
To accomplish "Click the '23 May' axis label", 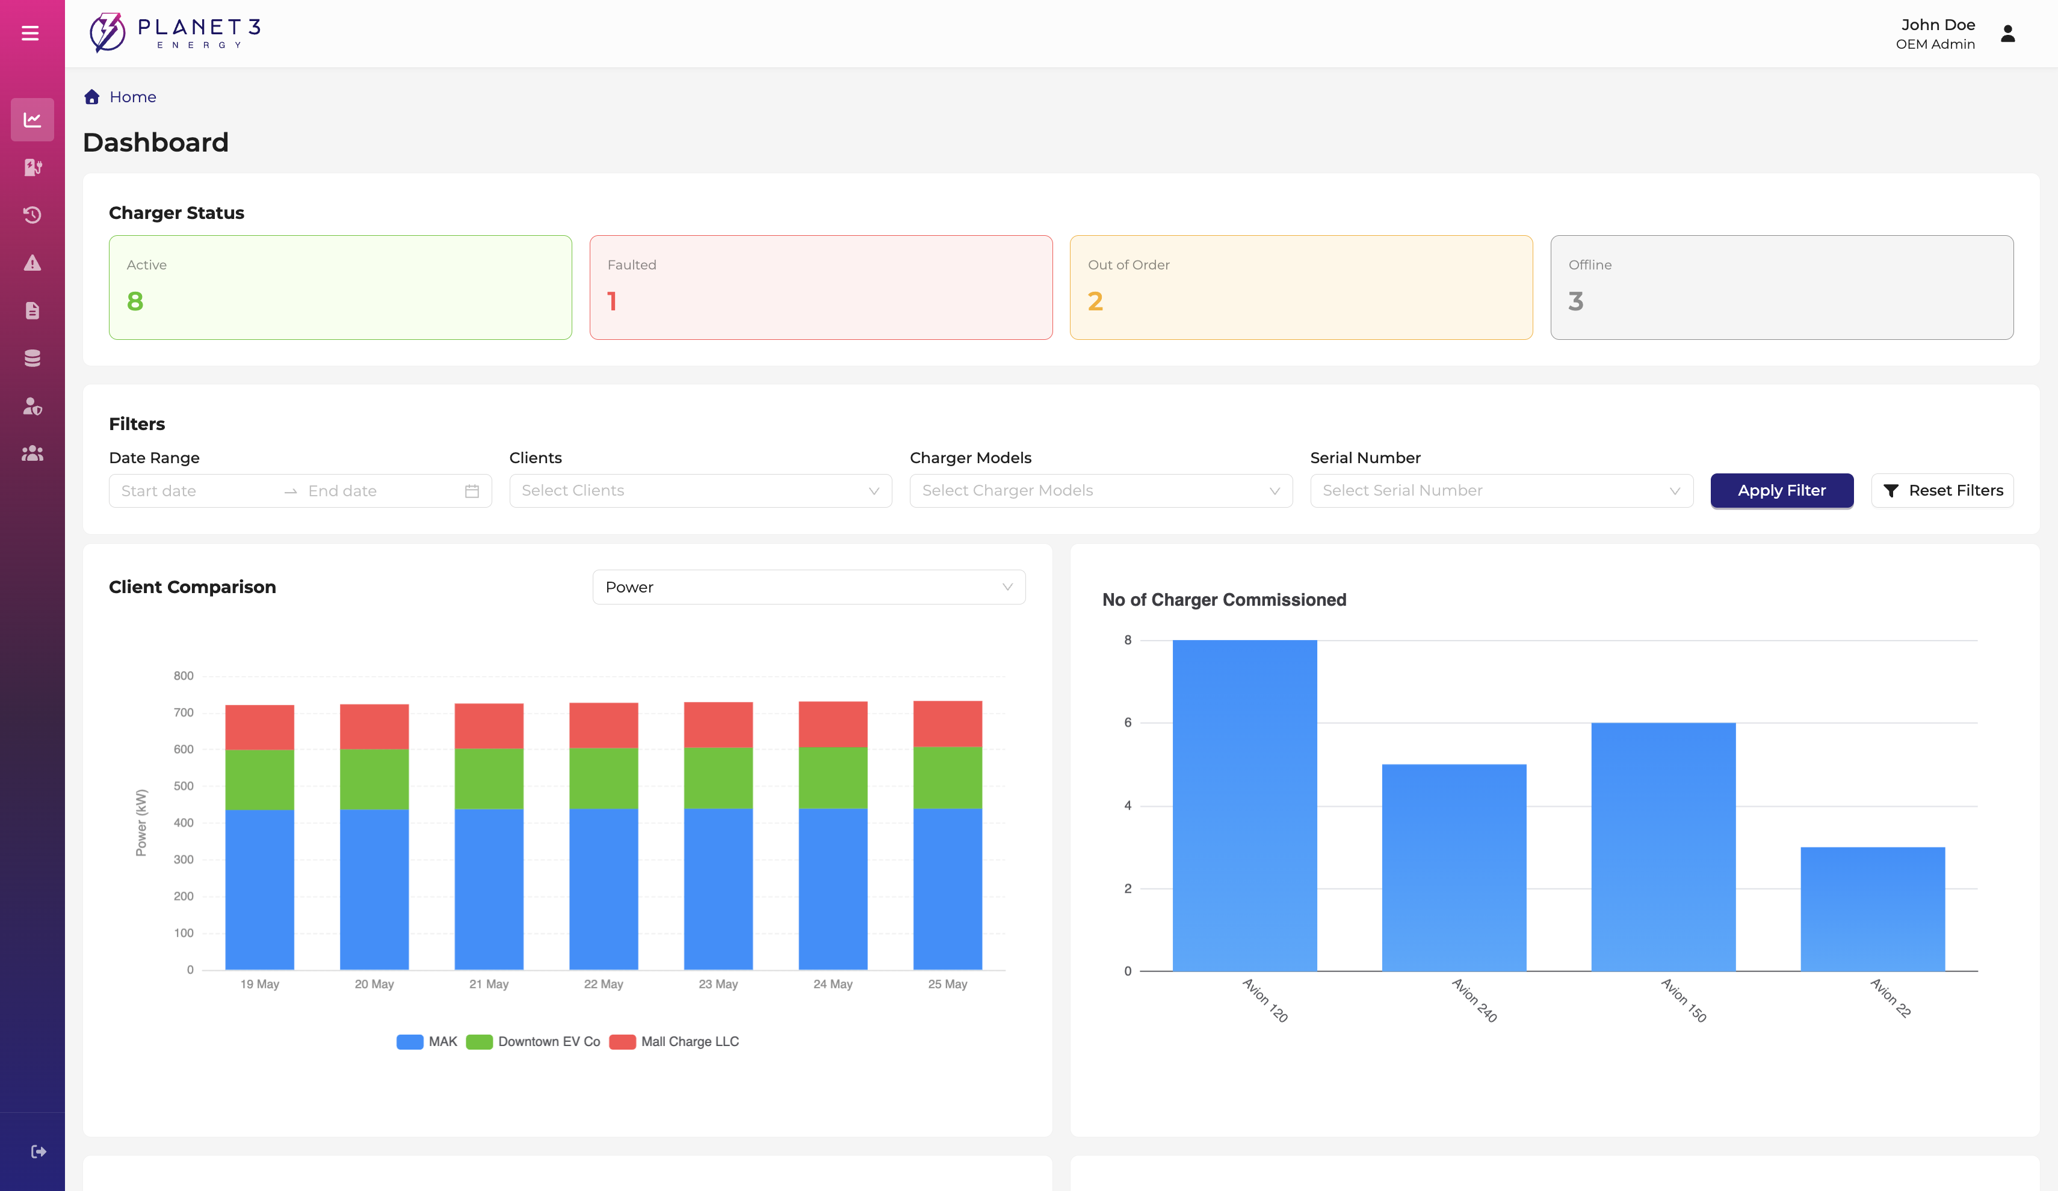I will 718,985.
